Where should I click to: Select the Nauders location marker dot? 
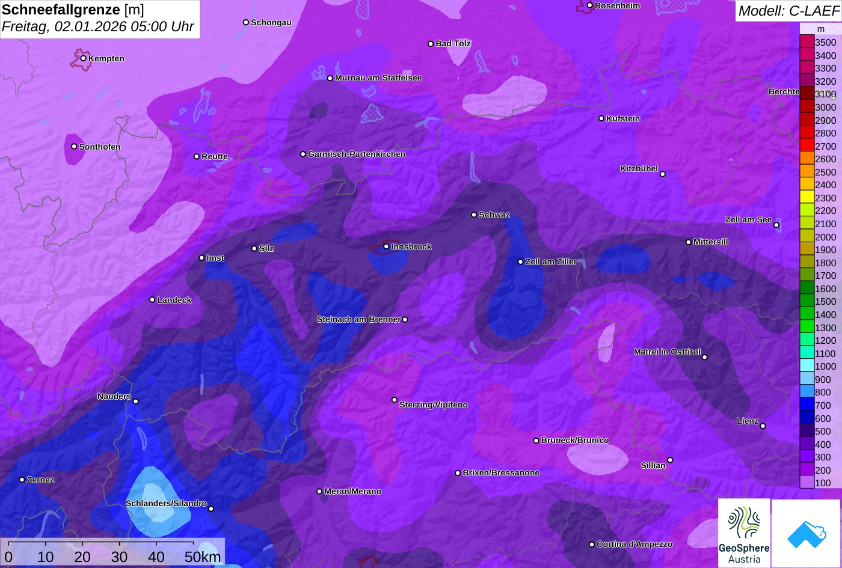click(136, 402)
